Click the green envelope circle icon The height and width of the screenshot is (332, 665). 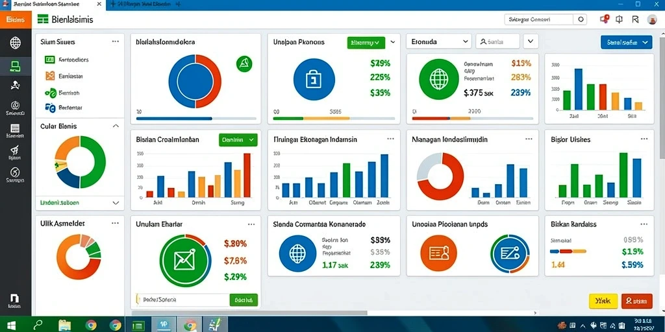tap(185, 261)
